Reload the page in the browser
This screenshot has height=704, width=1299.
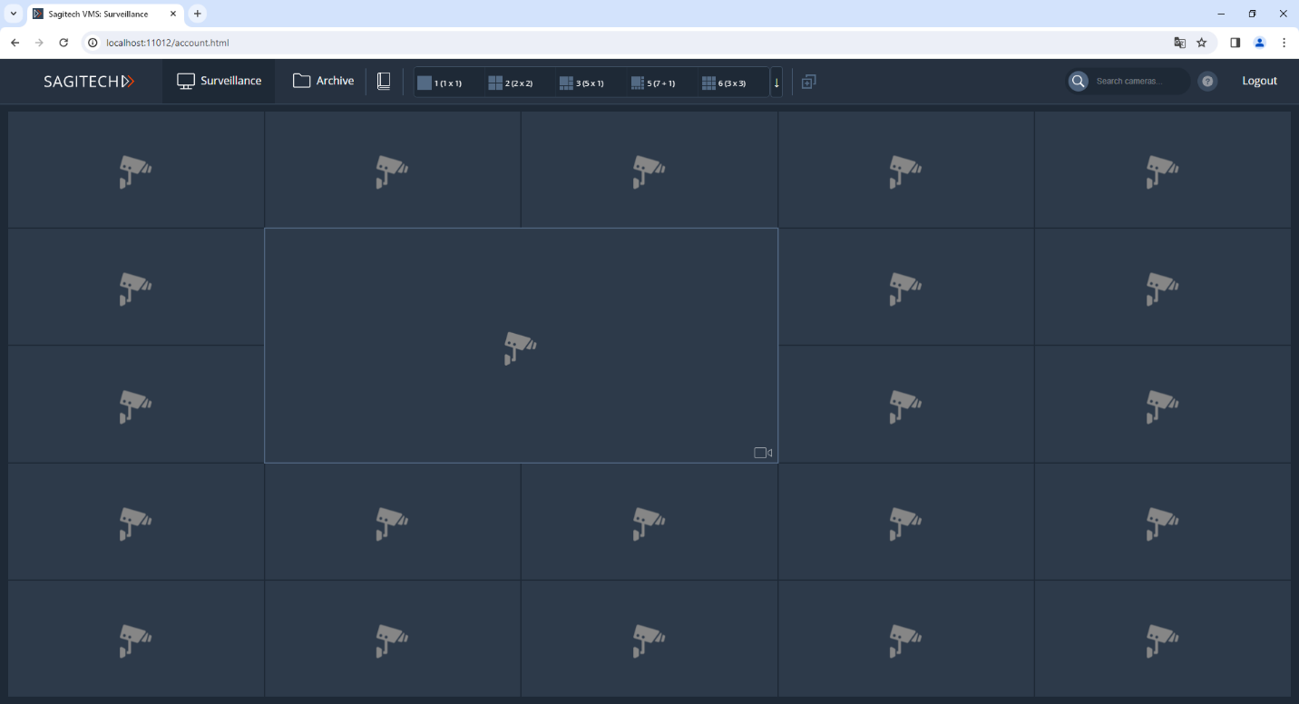click(x=63, y=43)
